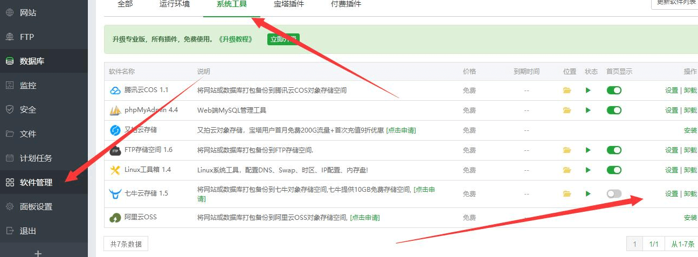Open 设置 for phpMyAdmin
This screenshot has width=698, height=257.
[672, 110]
